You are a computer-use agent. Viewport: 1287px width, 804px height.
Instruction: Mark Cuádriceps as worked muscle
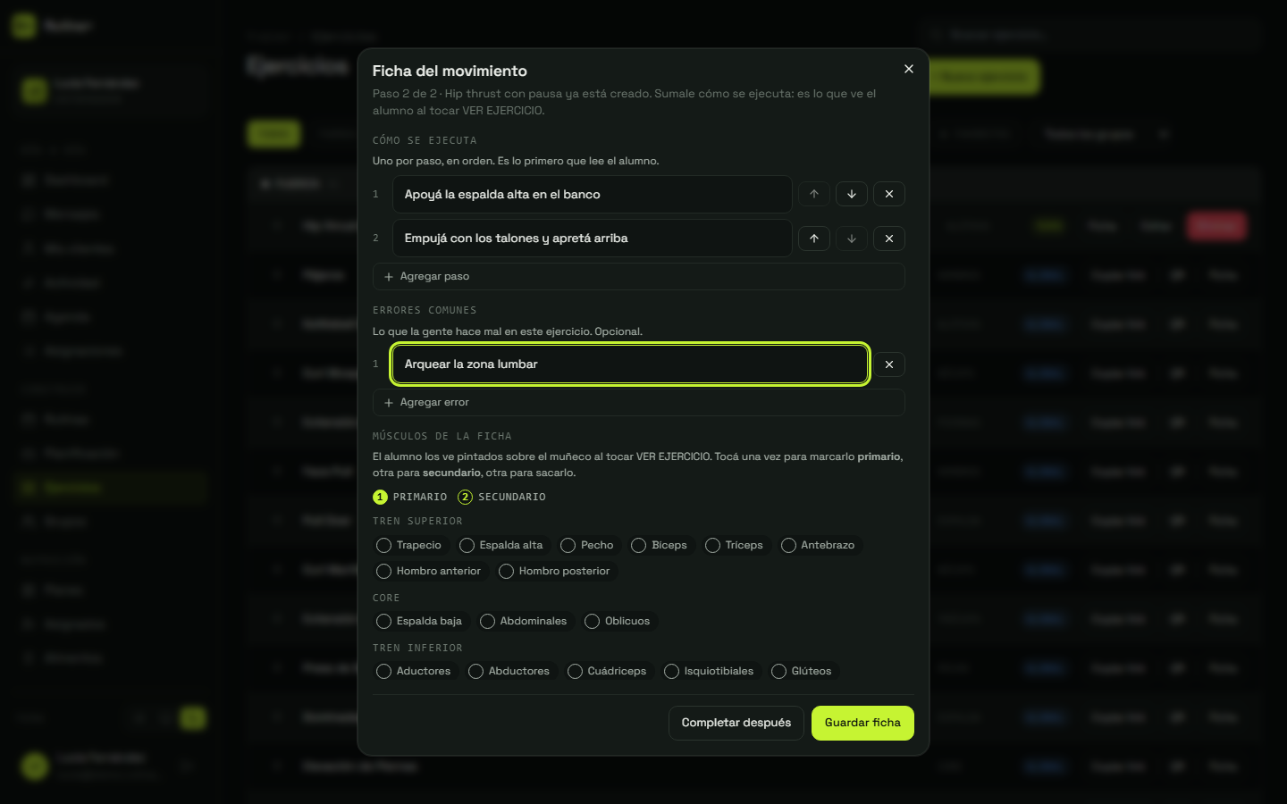click(608, 671)
